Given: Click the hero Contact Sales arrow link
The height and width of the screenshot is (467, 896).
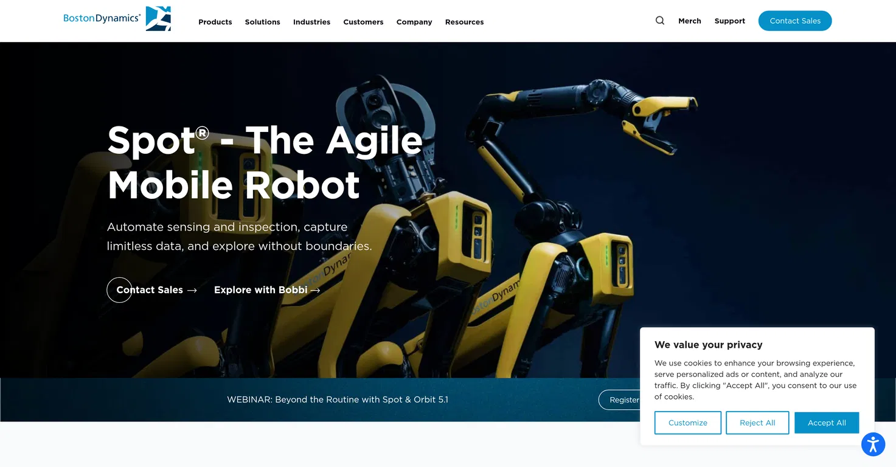Looking at the screenshot, I should tap(156, 290).
